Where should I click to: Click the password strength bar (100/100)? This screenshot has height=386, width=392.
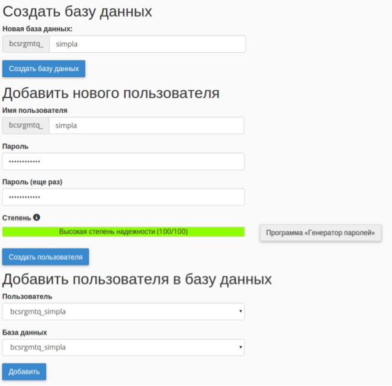[123, 232]
